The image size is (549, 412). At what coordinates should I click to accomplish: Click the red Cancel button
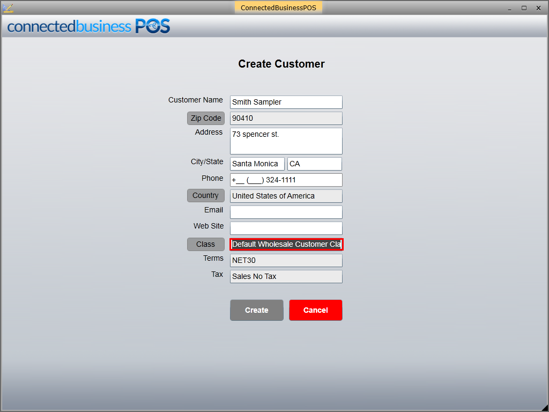(315, 310)
